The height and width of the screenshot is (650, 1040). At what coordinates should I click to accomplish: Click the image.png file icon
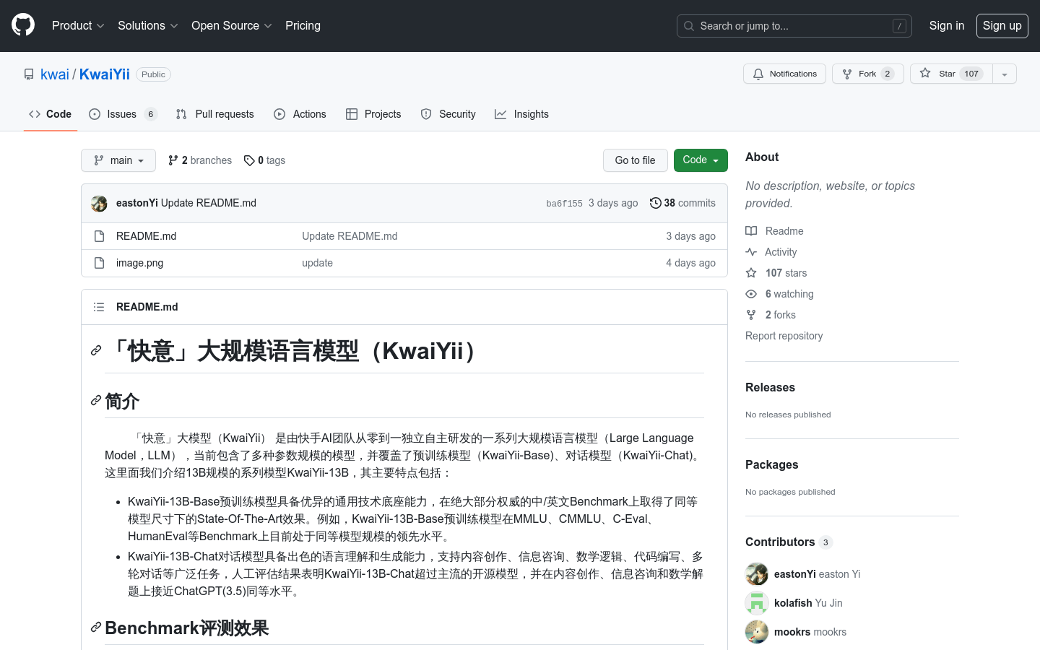[99, 263]
